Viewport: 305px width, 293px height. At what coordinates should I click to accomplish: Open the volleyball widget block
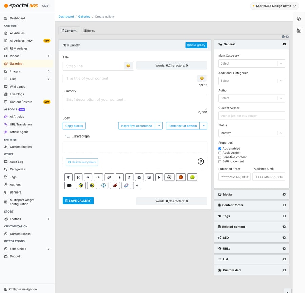(x=81, y=186)
